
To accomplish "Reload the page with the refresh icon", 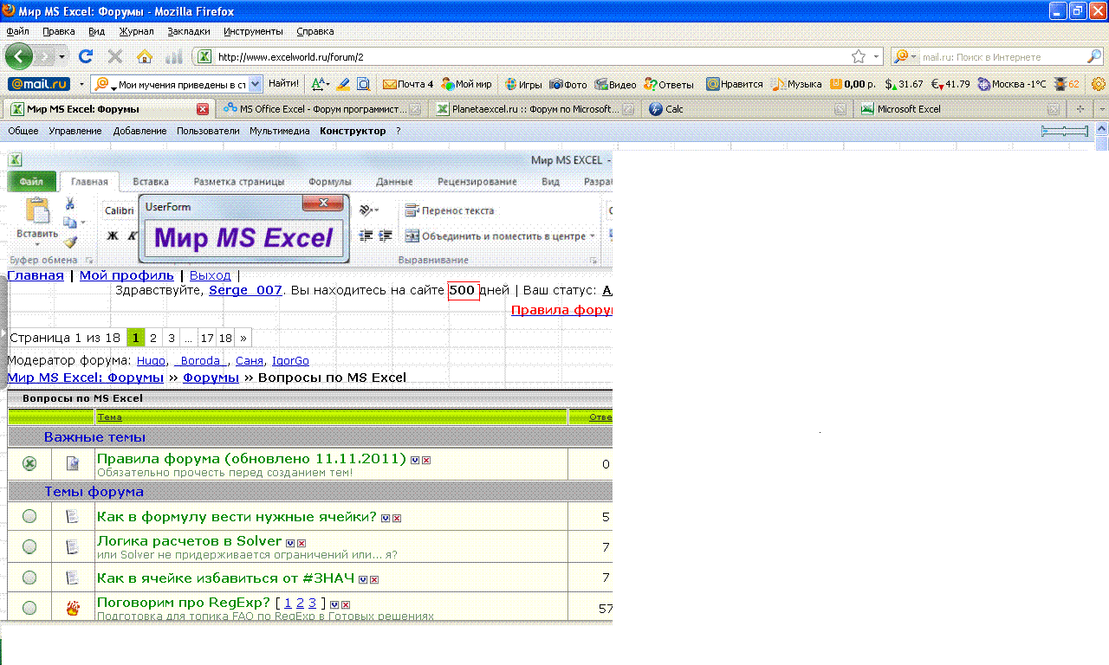I will point(85,56).
